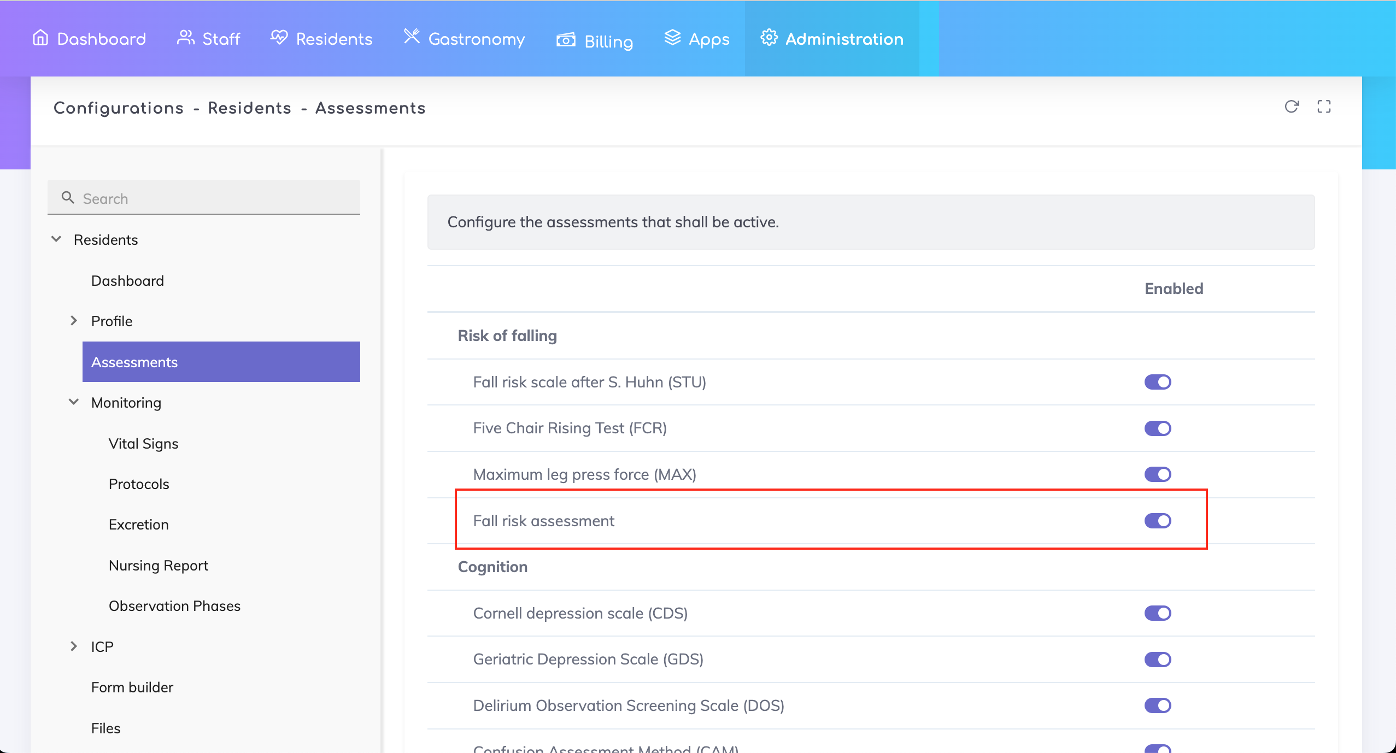This screenshot has height=753, width=1396.
Task: Click the Residents heart icon
Action: (279, 38)
